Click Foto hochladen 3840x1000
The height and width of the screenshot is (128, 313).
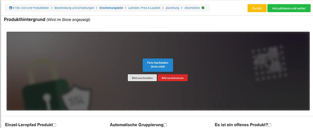point(158,65)
